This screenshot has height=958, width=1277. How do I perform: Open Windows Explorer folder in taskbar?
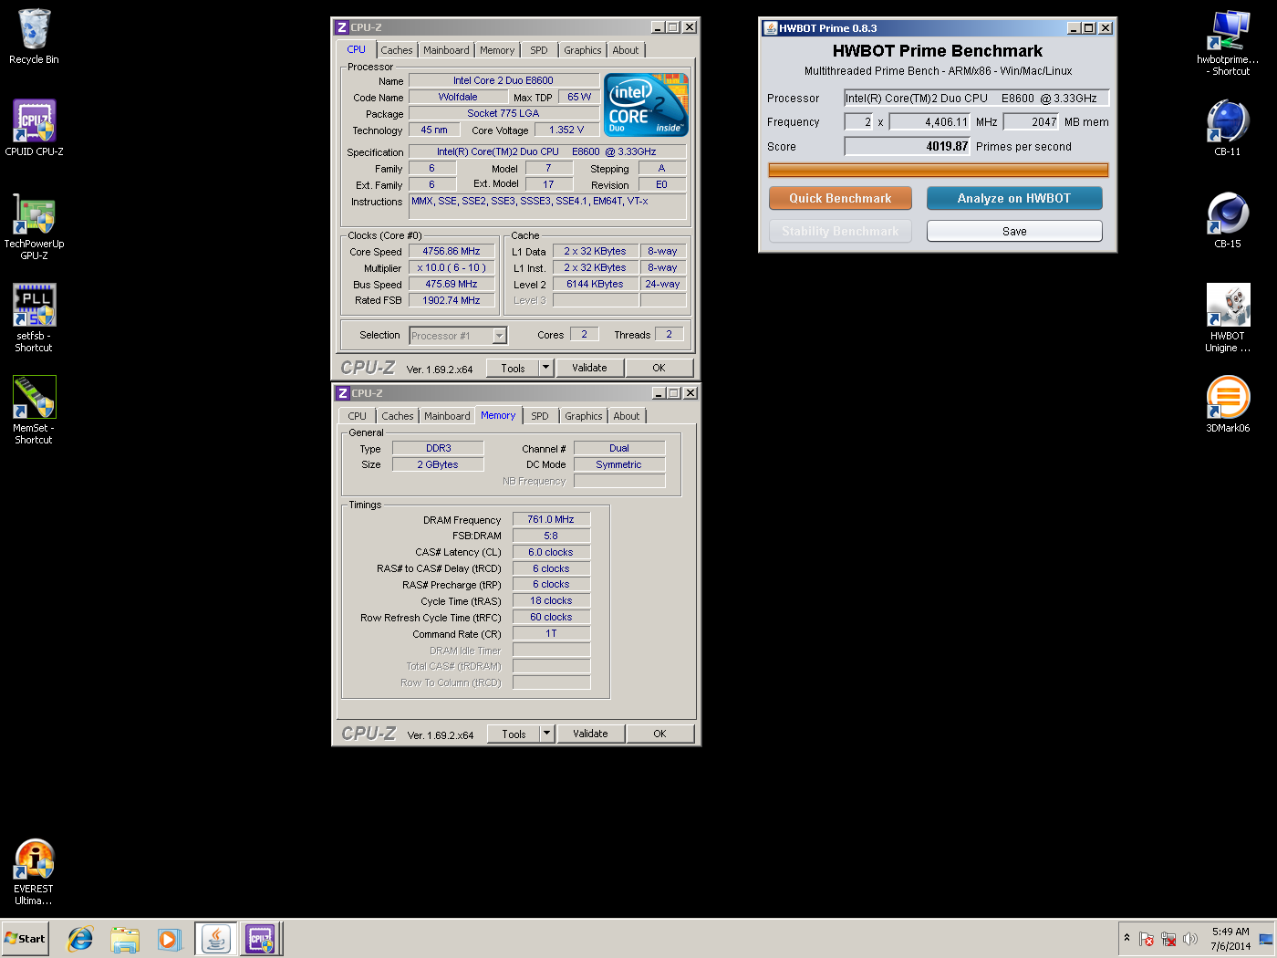[x=125, y=939]
